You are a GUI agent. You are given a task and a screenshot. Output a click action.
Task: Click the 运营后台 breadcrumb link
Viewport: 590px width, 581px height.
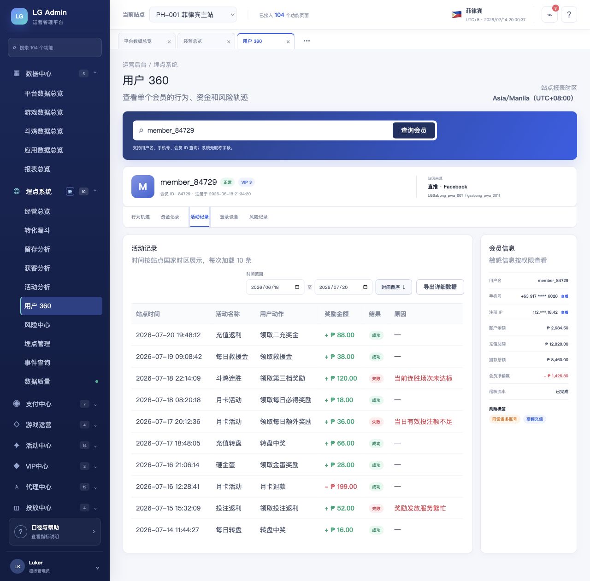tap(135, 65)
